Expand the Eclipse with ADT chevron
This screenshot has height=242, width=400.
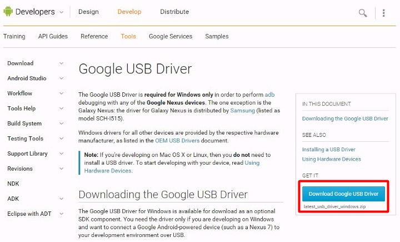coord(62,214)
